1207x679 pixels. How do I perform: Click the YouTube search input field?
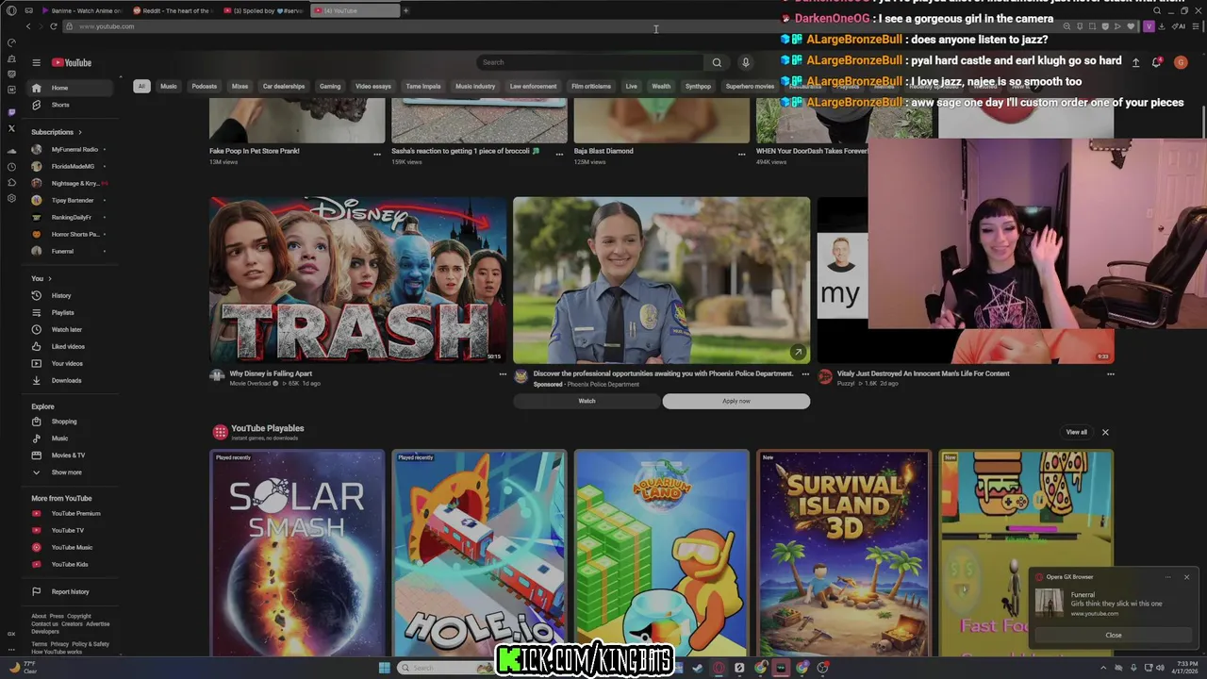click(x=589, y=62)
